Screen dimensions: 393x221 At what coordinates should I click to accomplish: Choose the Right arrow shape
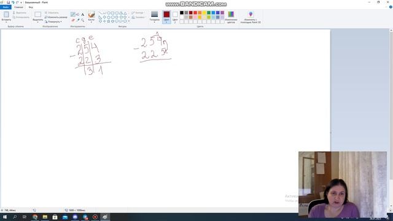[x=117, y=17]
